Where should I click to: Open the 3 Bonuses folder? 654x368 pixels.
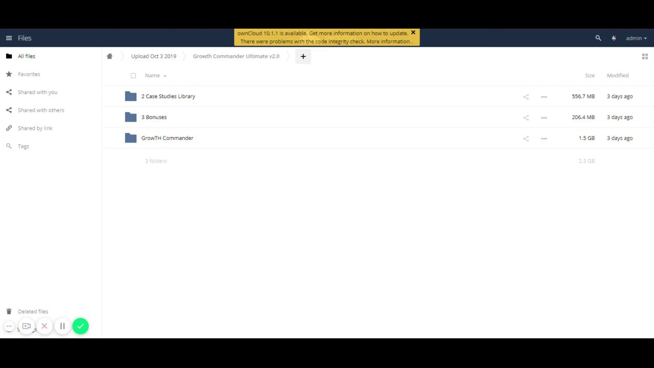[154, 117]
